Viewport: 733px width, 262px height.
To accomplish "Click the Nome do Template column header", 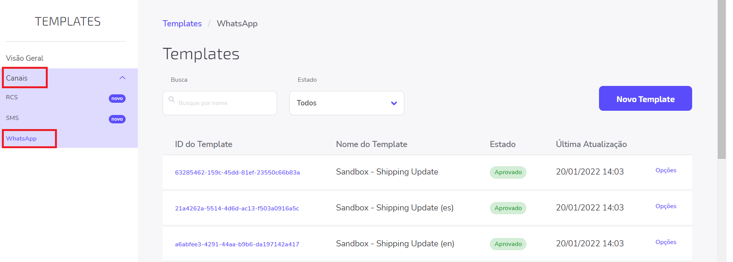I will coord(371,144).
